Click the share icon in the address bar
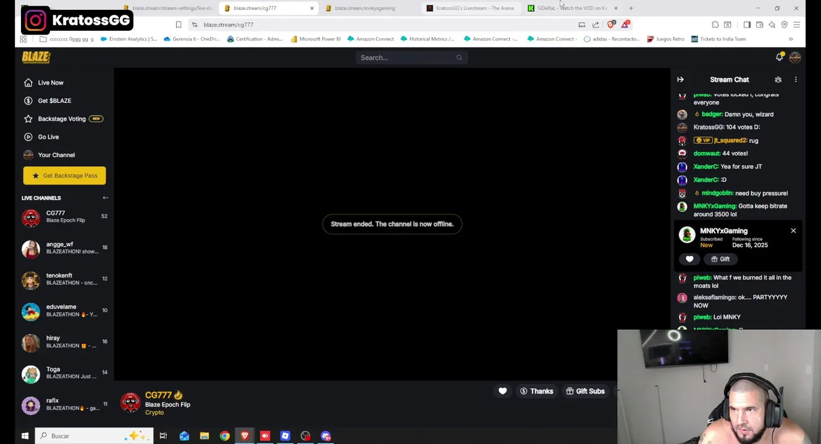 (596, 25)
